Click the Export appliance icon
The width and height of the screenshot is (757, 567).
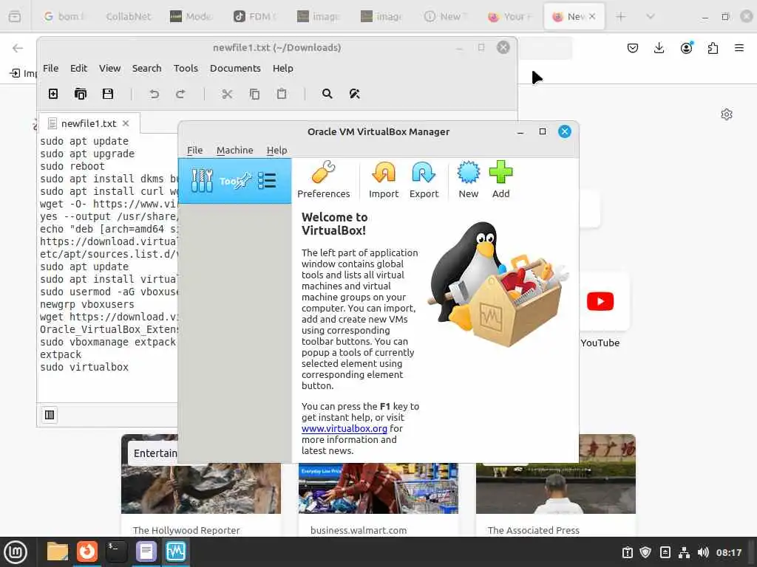click(424, 180)
